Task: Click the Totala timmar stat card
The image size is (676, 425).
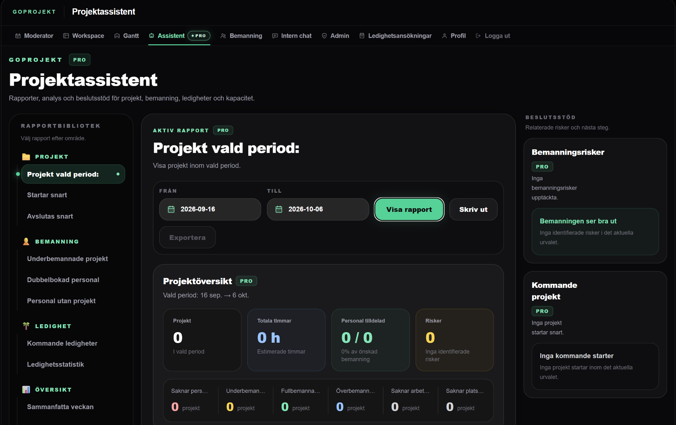Action: point(286,340)
